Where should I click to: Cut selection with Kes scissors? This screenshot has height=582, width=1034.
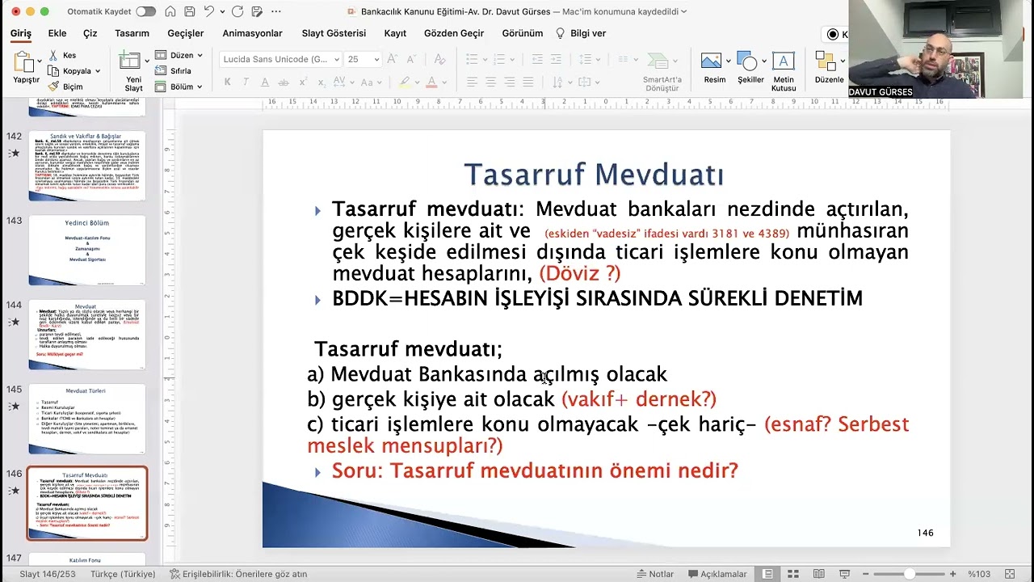[x=62, y=55]
